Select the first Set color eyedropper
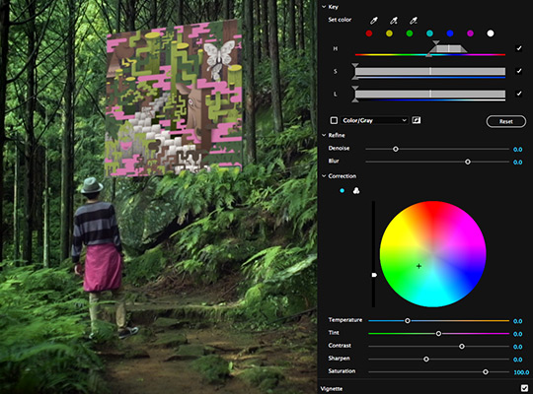Screen dimensions: 533x394 [x=373, y=21]
